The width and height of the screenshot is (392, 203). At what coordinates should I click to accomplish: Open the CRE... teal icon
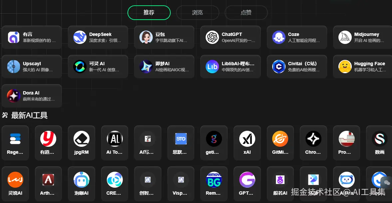point(115,180)
